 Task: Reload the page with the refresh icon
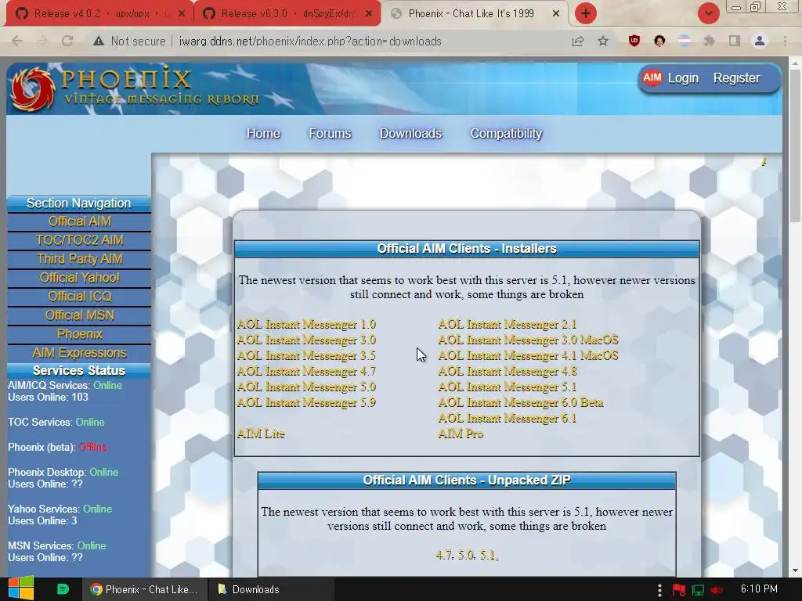[x=67, y=41]
